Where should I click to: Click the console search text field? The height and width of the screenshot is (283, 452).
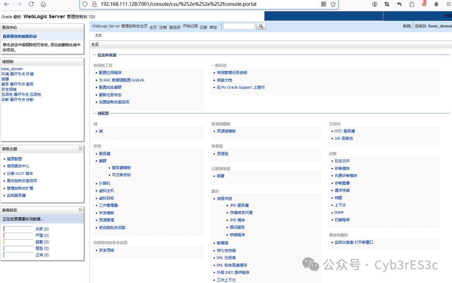pos(239,26)
